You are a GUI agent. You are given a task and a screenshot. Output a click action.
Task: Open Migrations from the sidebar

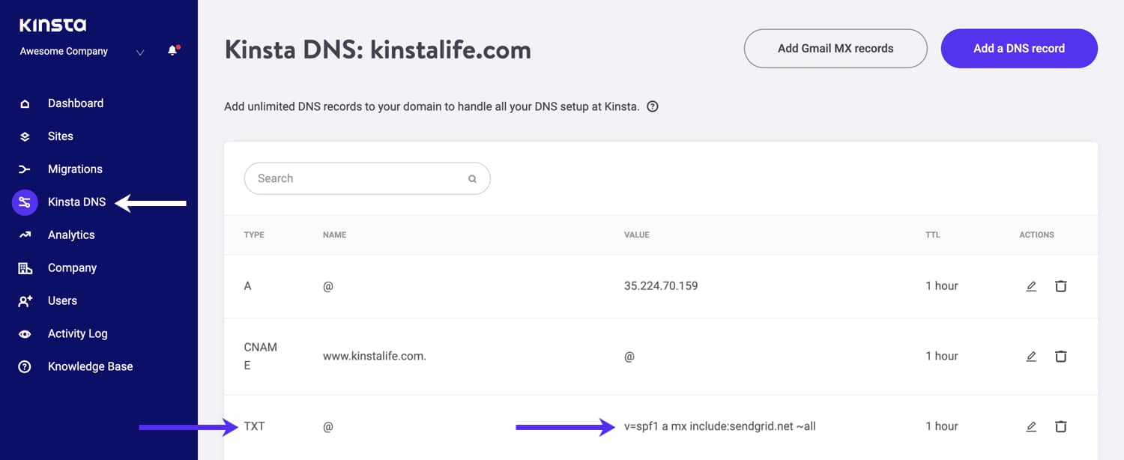pos(75,169)
